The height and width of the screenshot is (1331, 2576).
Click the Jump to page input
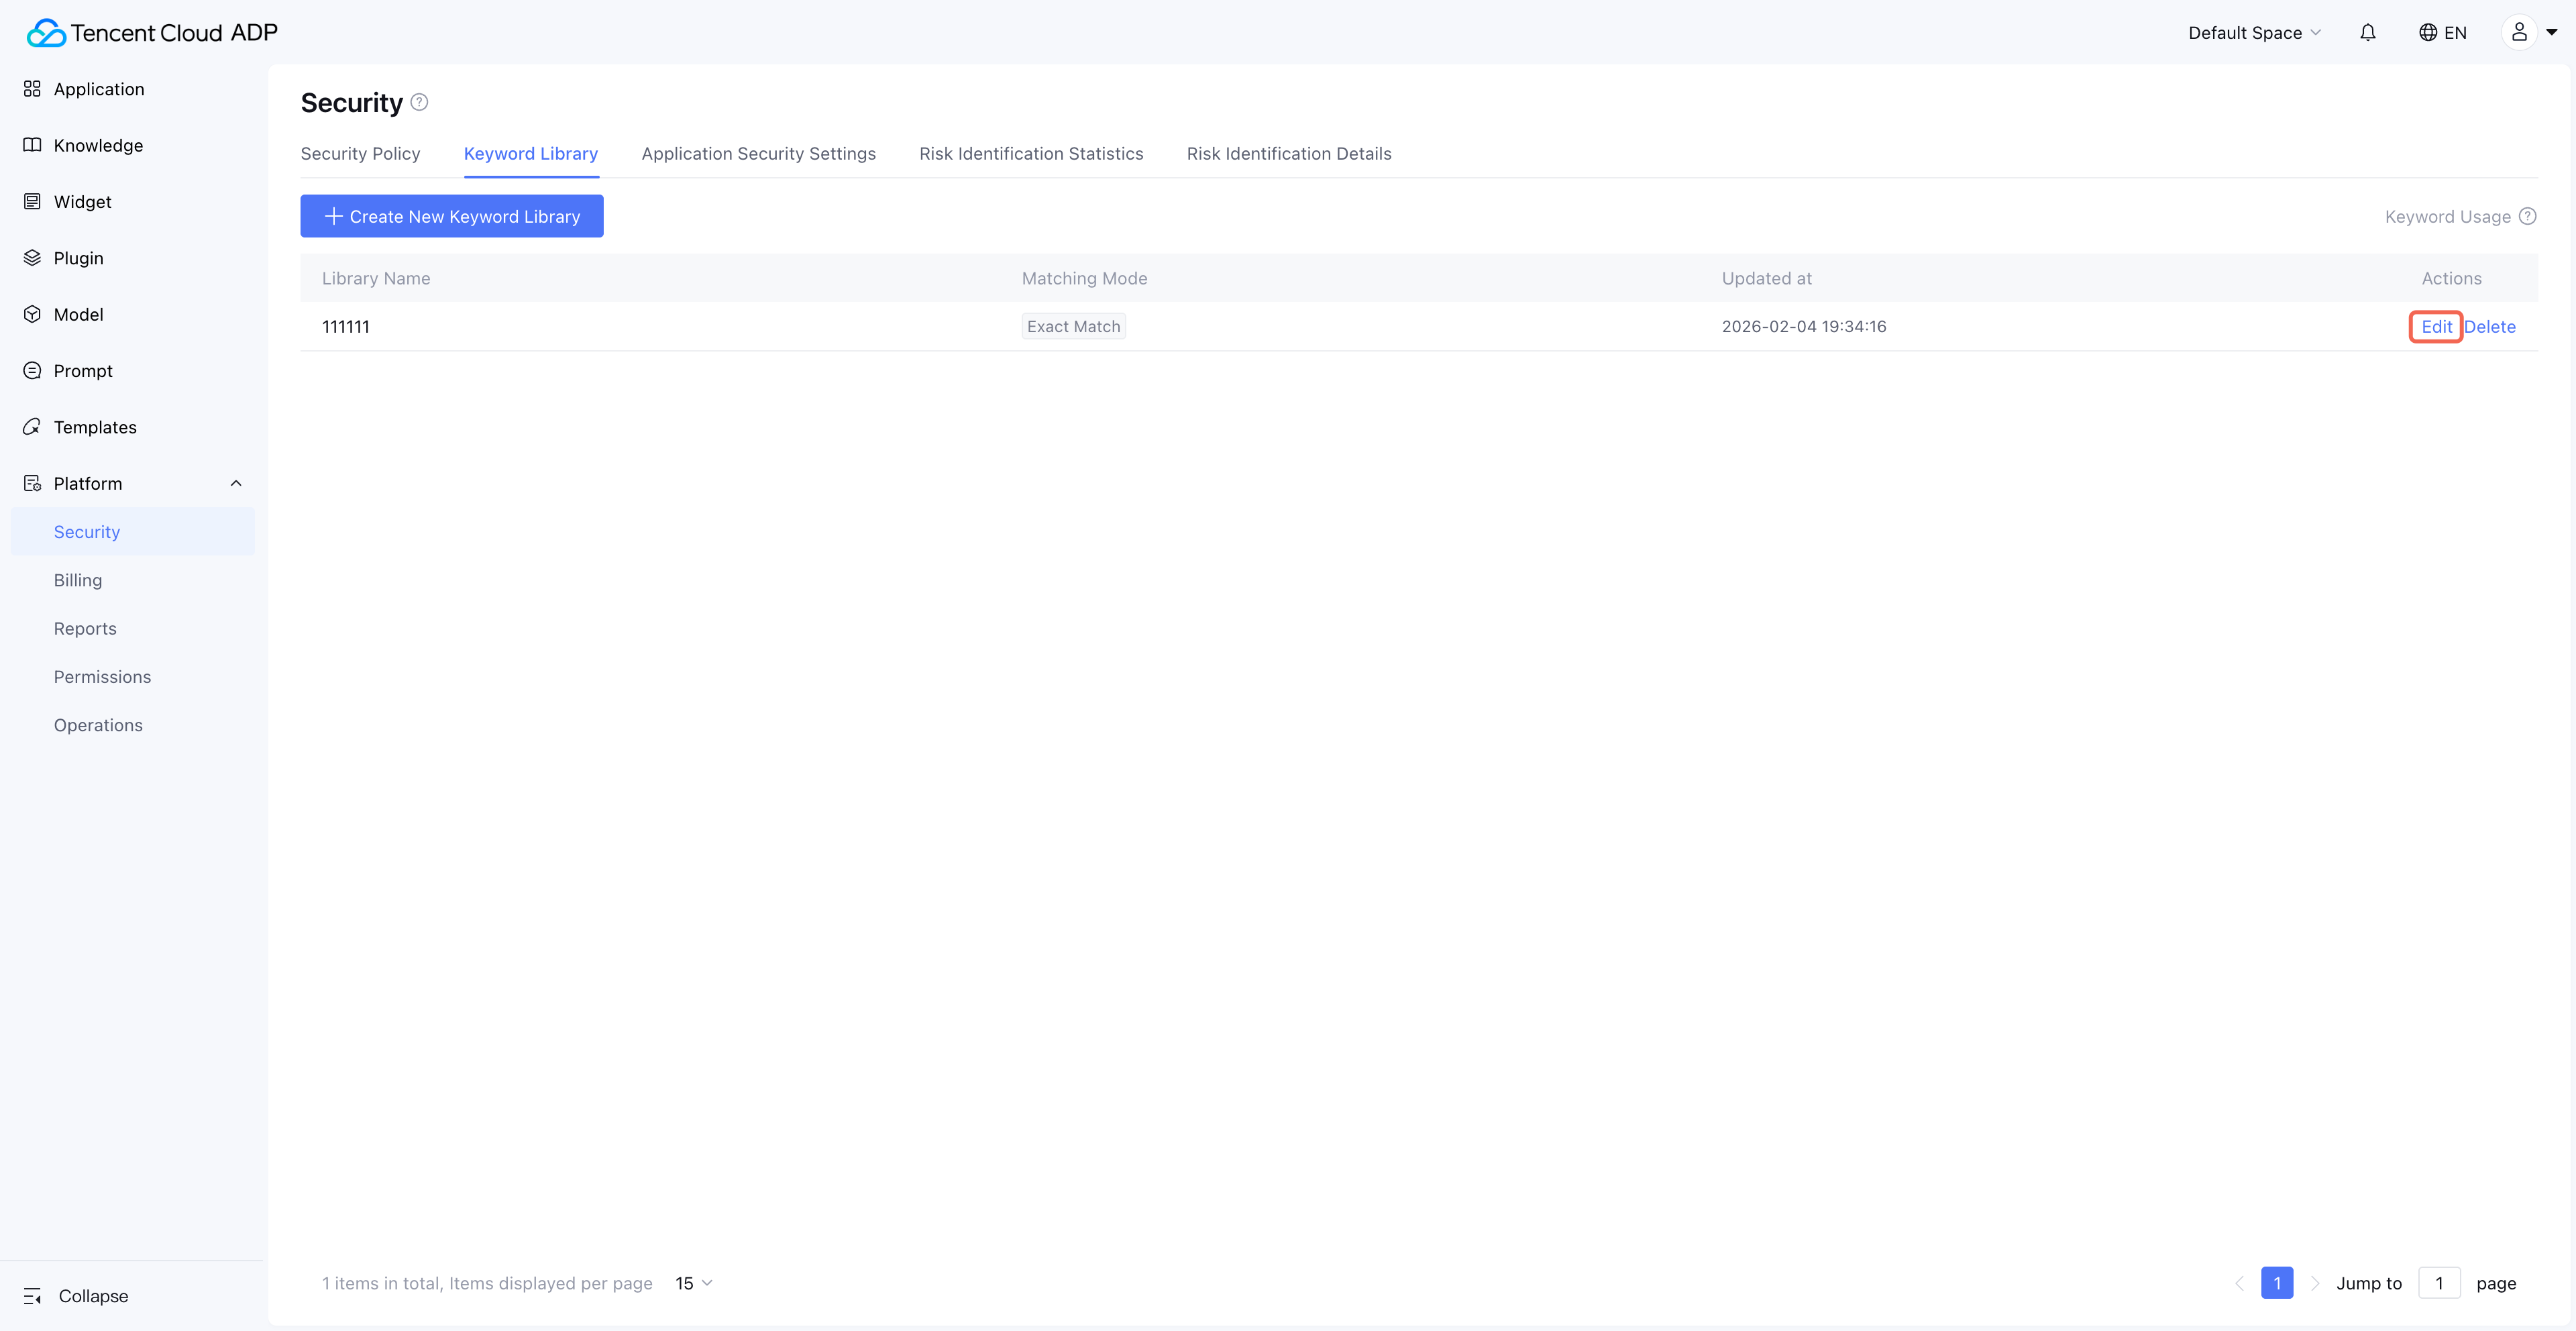coord(2439,1283)
